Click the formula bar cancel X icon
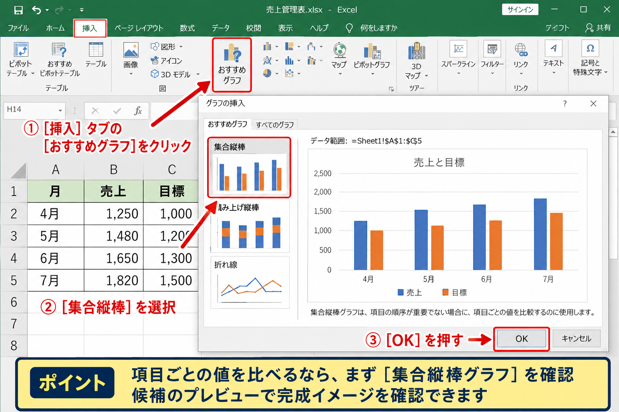Screen dimensions: 619x412 (x=96, y=111)
